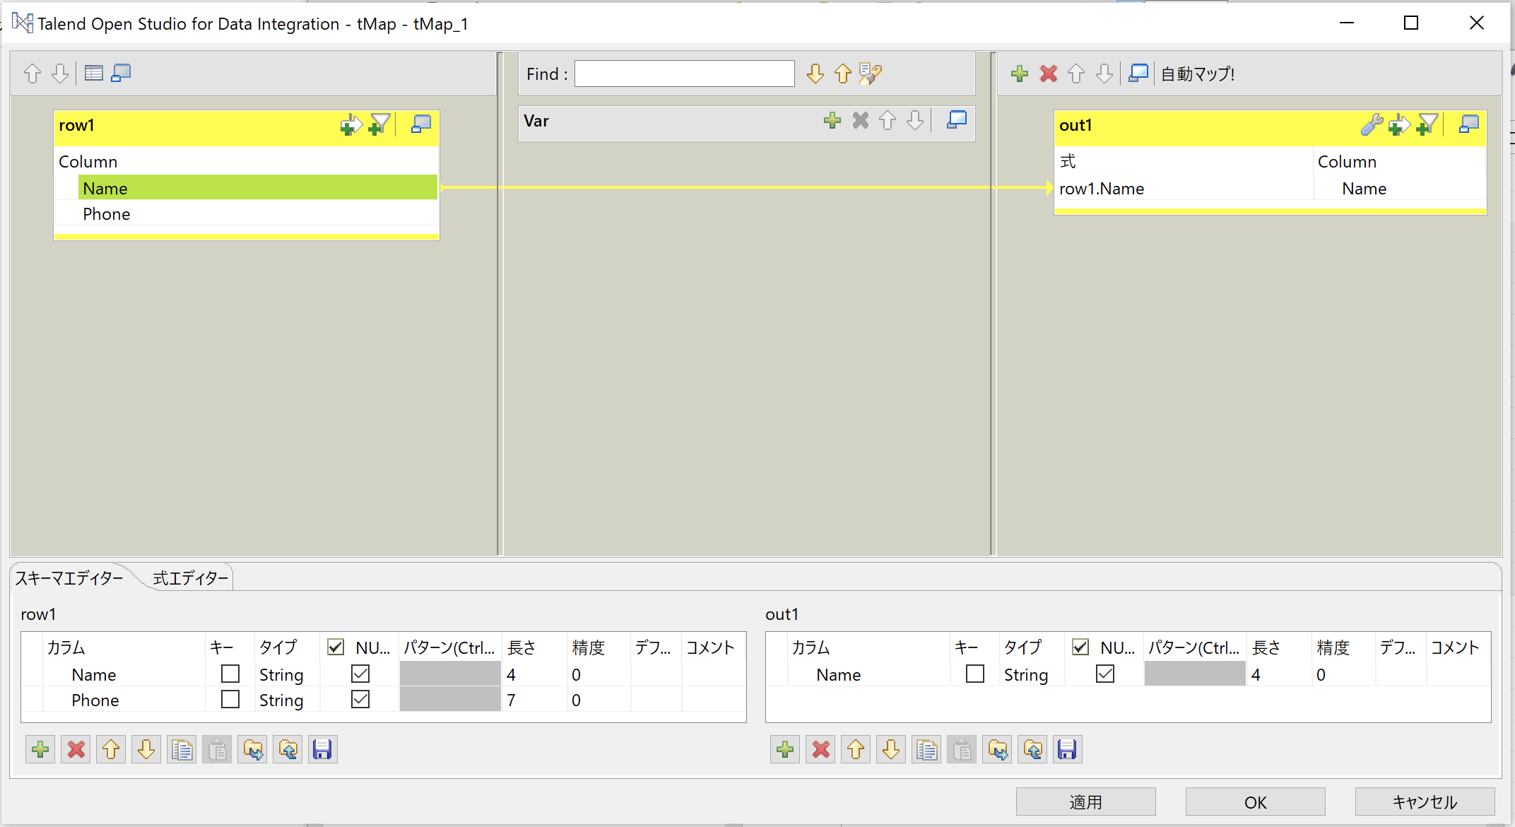Click the search down arrow next to Find

(x=814, y=73)
